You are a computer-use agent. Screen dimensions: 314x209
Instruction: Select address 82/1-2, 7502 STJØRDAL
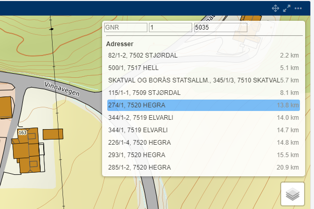(x=204, y=55)
